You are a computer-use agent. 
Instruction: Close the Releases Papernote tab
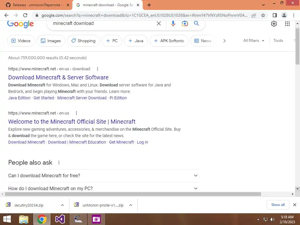tap(68, 5)
